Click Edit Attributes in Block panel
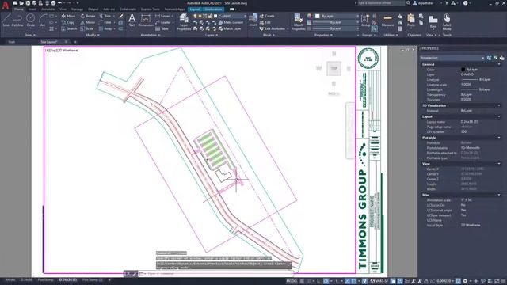Image resolution: width=507 pixels, height=285 pixels. (x=273, y=28)
